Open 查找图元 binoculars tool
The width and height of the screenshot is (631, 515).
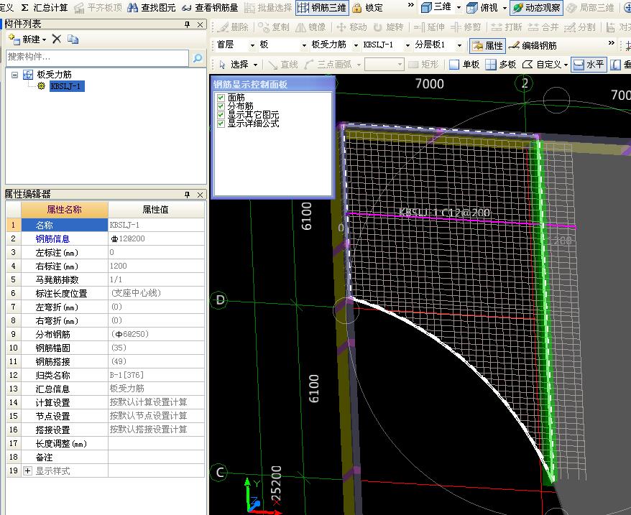[x=152, y=7]
